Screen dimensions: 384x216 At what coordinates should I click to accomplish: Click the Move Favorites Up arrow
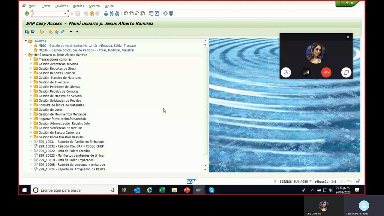pyautogui.click(x=77, y=31)
